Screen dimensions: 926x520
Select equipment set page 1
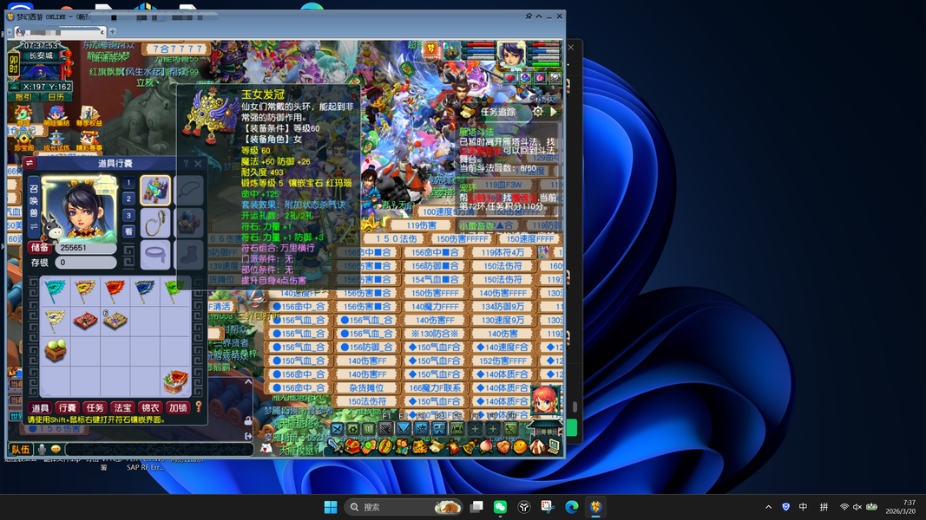128,183
